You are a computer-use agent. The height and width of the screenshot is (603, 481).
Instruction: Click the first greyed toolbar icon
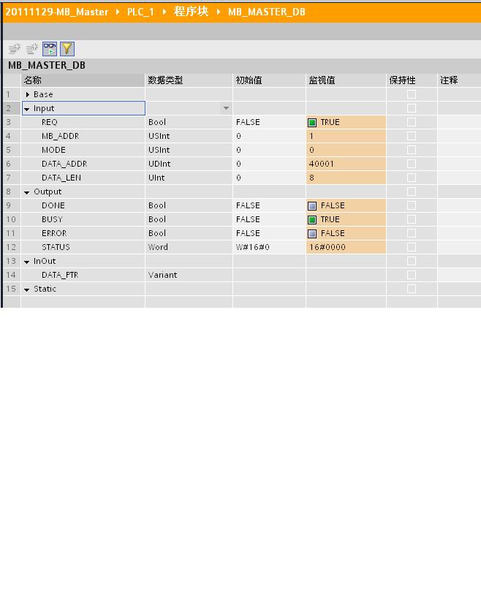(x=15, y=49)
